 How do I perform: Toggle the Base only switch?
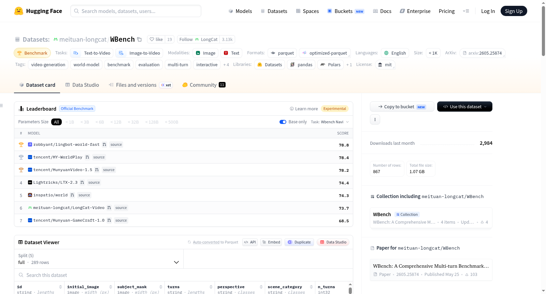click(x=283, y=122)
